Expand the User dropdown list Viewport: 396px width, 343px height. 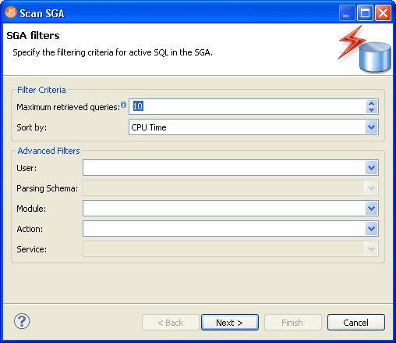point(372,168)
